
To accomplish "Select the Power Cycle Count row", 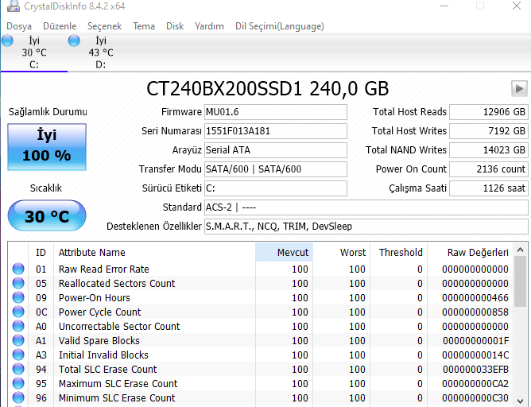I will [x=260, y=312].
